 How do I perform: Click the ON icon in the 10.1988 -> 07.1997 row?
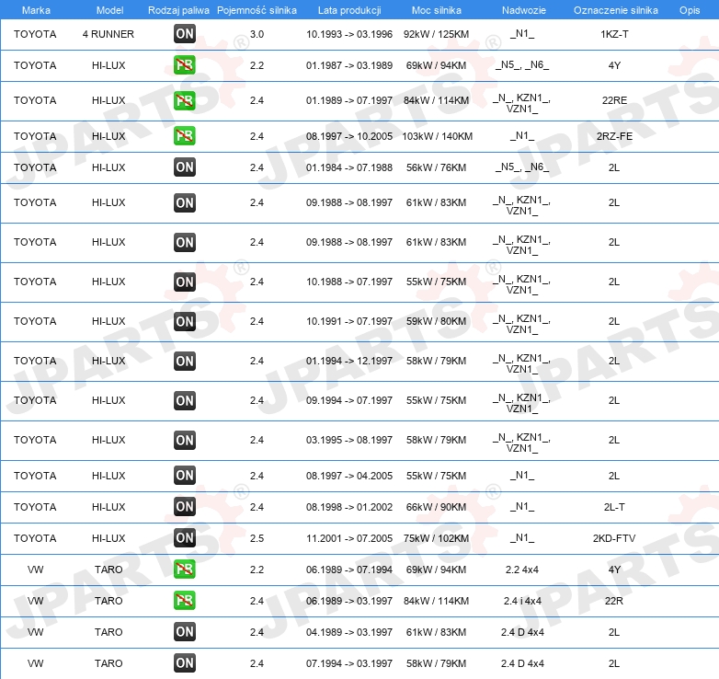coord(185,282)
